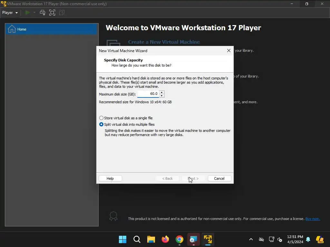The height and width of the screenshot is (247, 330).
Task: Click the 'Specify Disk Capacity' heading
Action: pos(123,60)
